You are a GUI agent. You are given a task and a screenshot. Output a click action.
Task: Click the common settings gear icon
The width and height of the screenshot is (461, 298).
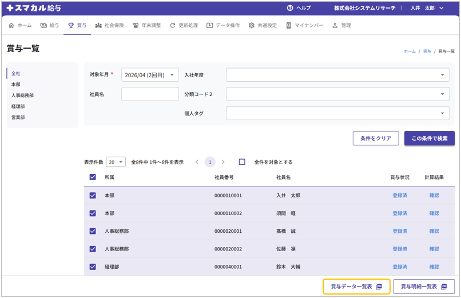tap(252, 26)
